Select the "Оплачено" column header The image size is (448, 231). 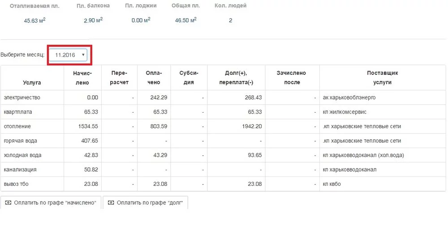(x=154, y=78)
